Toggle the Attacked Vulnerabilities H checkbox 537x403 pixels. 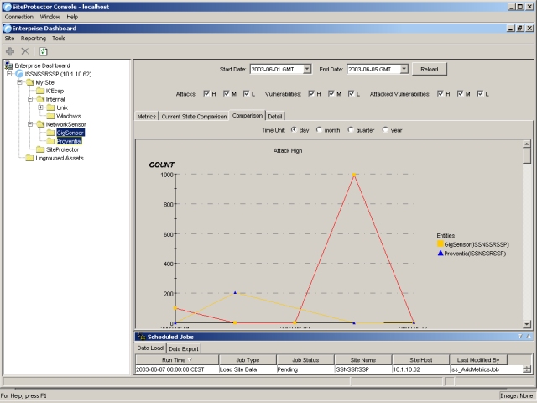[441, 93]
